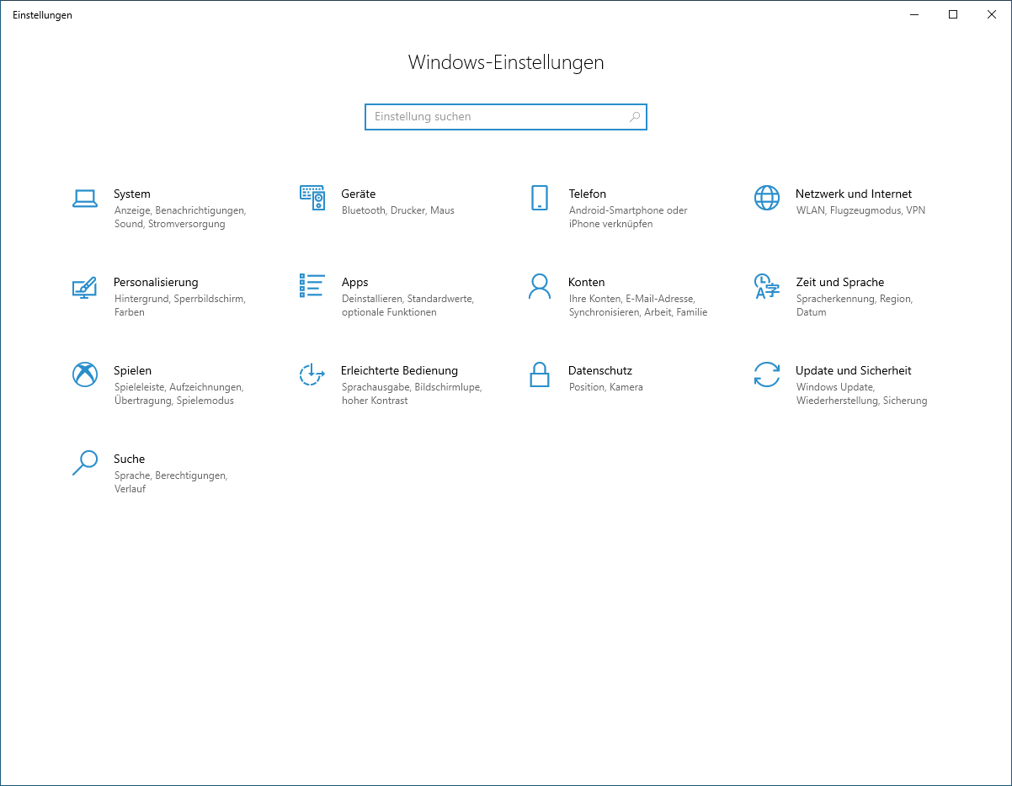1012x786 pixels.
Task: Open Netzwerk und Internet title
Action: point(854,194)
